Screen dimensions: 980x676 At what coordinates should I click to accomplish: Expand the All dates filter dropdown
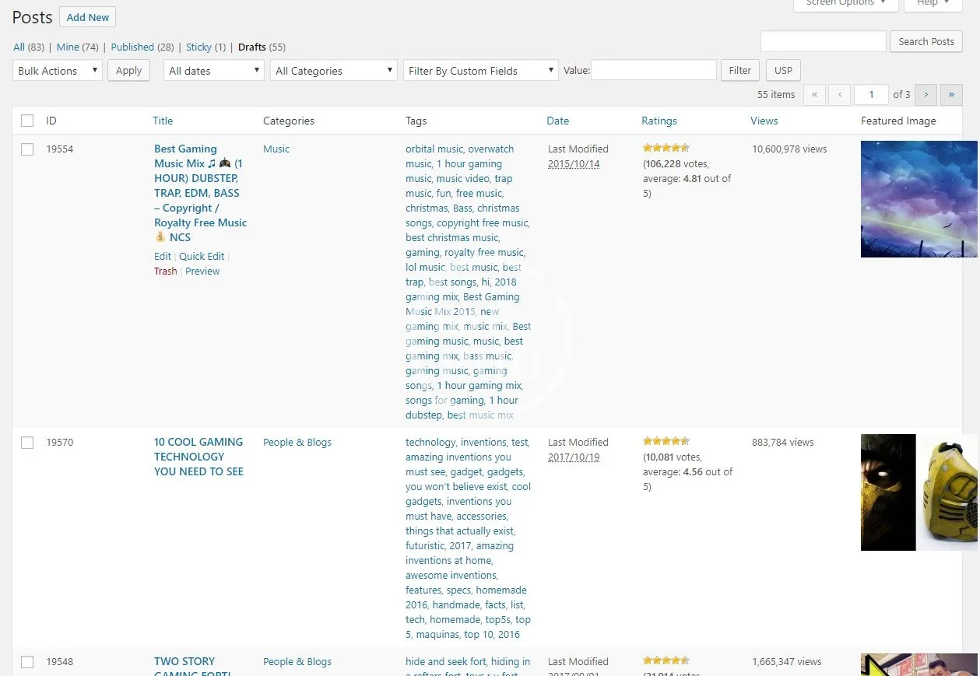214,71
